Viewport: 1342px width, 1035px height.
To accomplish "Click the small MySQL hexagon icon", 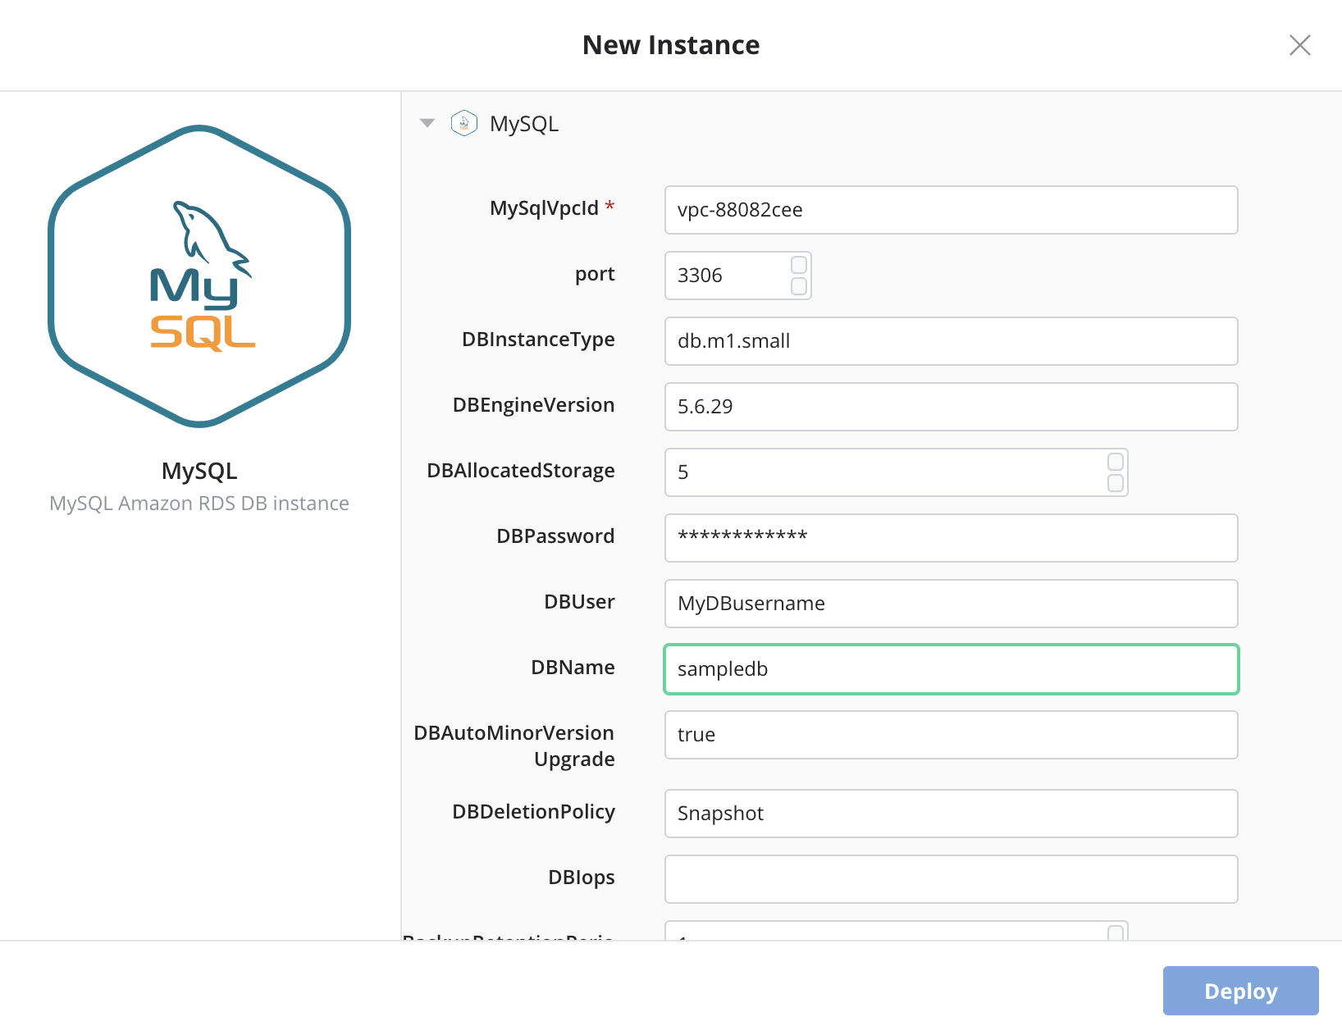I will (x=464, y=123).
